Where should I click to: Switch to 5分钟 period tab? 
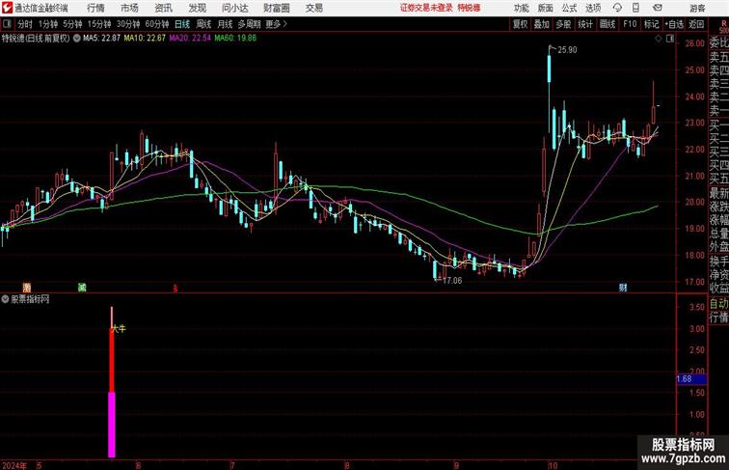pos(72,24)
